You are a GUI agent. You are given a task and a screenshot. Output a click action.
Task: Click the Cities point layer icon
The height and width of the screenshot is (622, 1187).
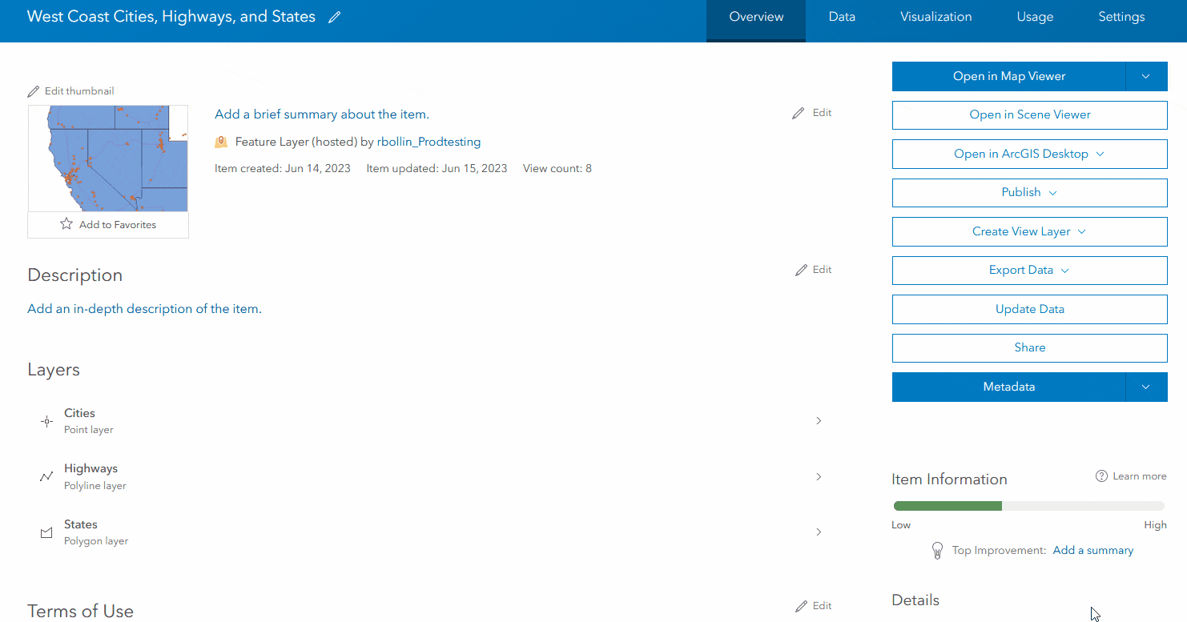46,420
